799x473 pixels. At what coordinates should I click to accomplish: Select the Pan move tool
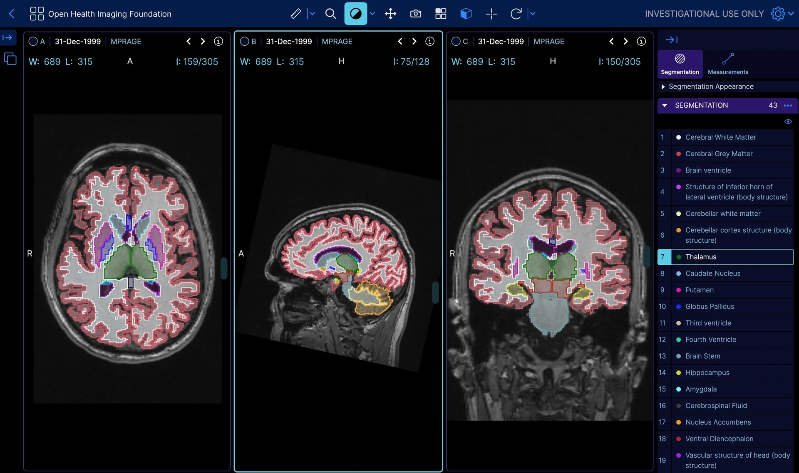(390, 14)
